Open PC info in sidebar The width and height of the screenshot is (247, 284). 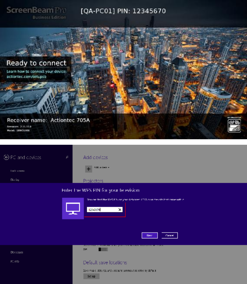[x=15, y=261]
